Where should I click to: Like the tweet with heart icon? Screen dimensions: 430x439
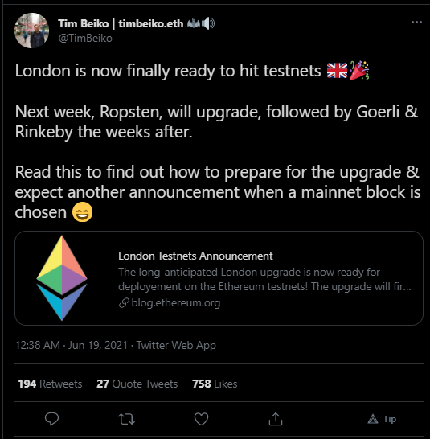pos(201,419)
